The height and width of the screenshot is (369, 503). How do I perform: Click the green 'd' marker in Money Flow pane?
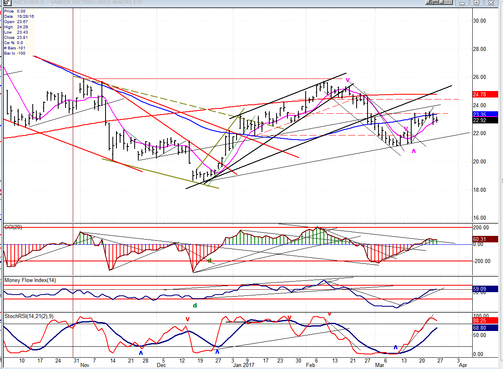pyautogui.click(x=194, y=305)
